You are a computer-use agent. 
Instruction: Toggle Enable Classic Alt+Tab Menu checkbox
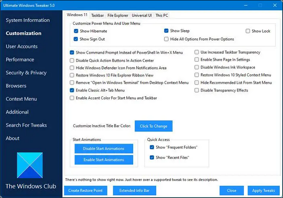tap(72, 90)
